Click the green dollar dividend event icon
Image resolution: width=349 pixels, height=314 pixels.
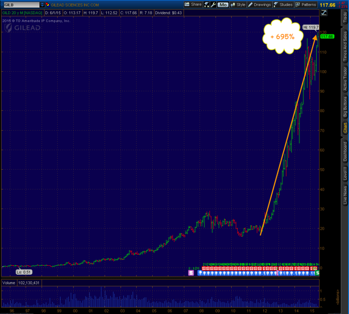(317, 273)
